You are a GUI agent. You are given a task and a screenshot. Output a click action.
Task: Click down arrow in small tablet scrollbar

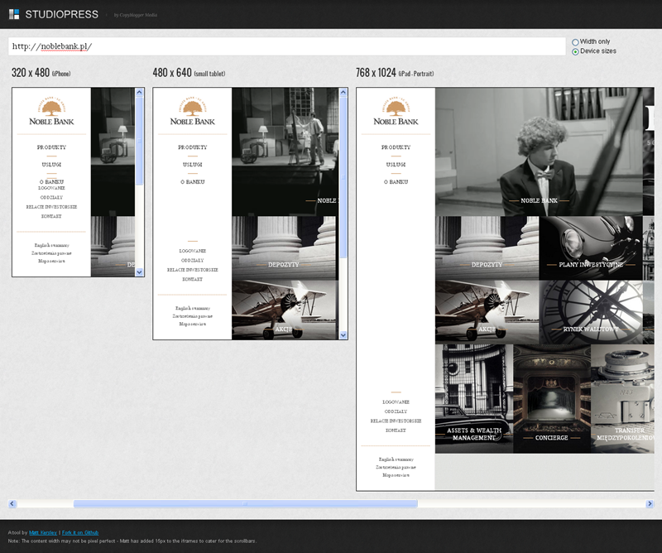tap(343, 334)
